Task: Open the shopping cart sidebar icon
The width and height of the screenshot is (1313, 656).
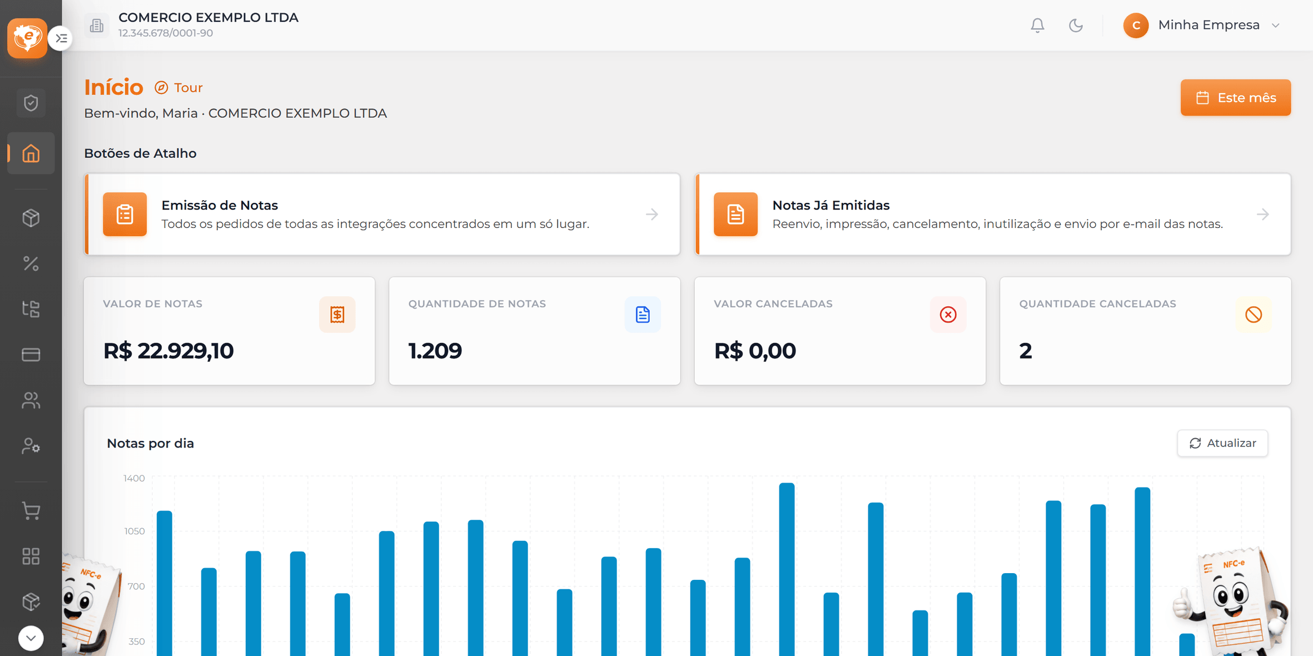Action: click(31, 511)
